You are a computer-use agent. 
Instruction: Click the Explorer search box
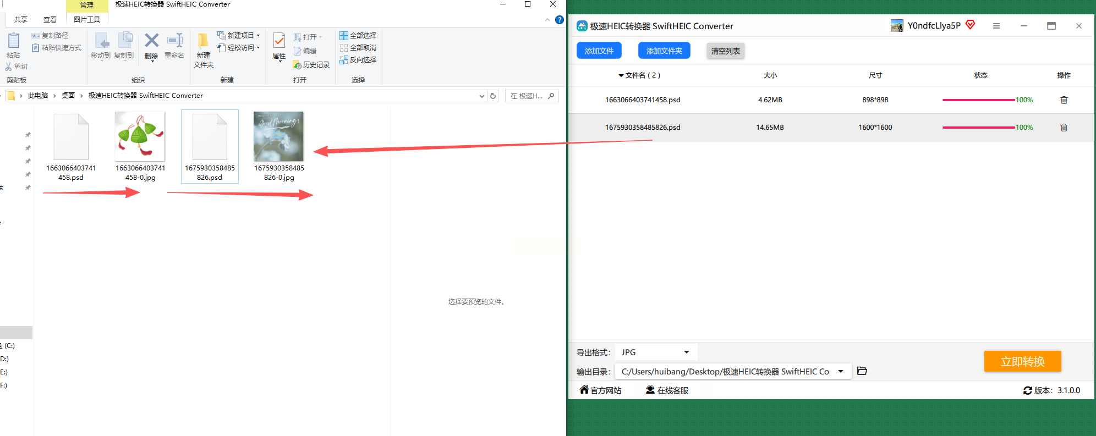tap(532, 96)
